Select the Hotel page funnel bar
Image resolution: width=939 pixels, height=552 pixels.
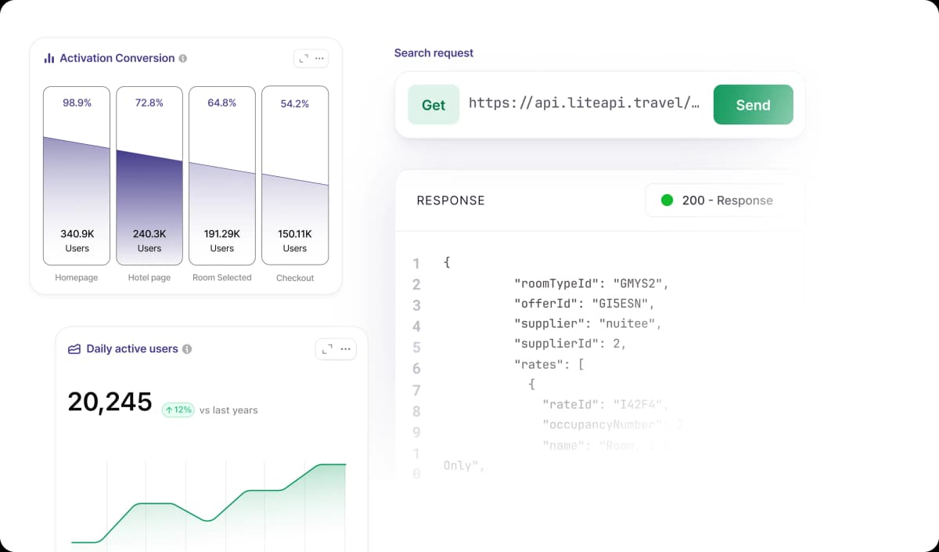tap(149, 176)
